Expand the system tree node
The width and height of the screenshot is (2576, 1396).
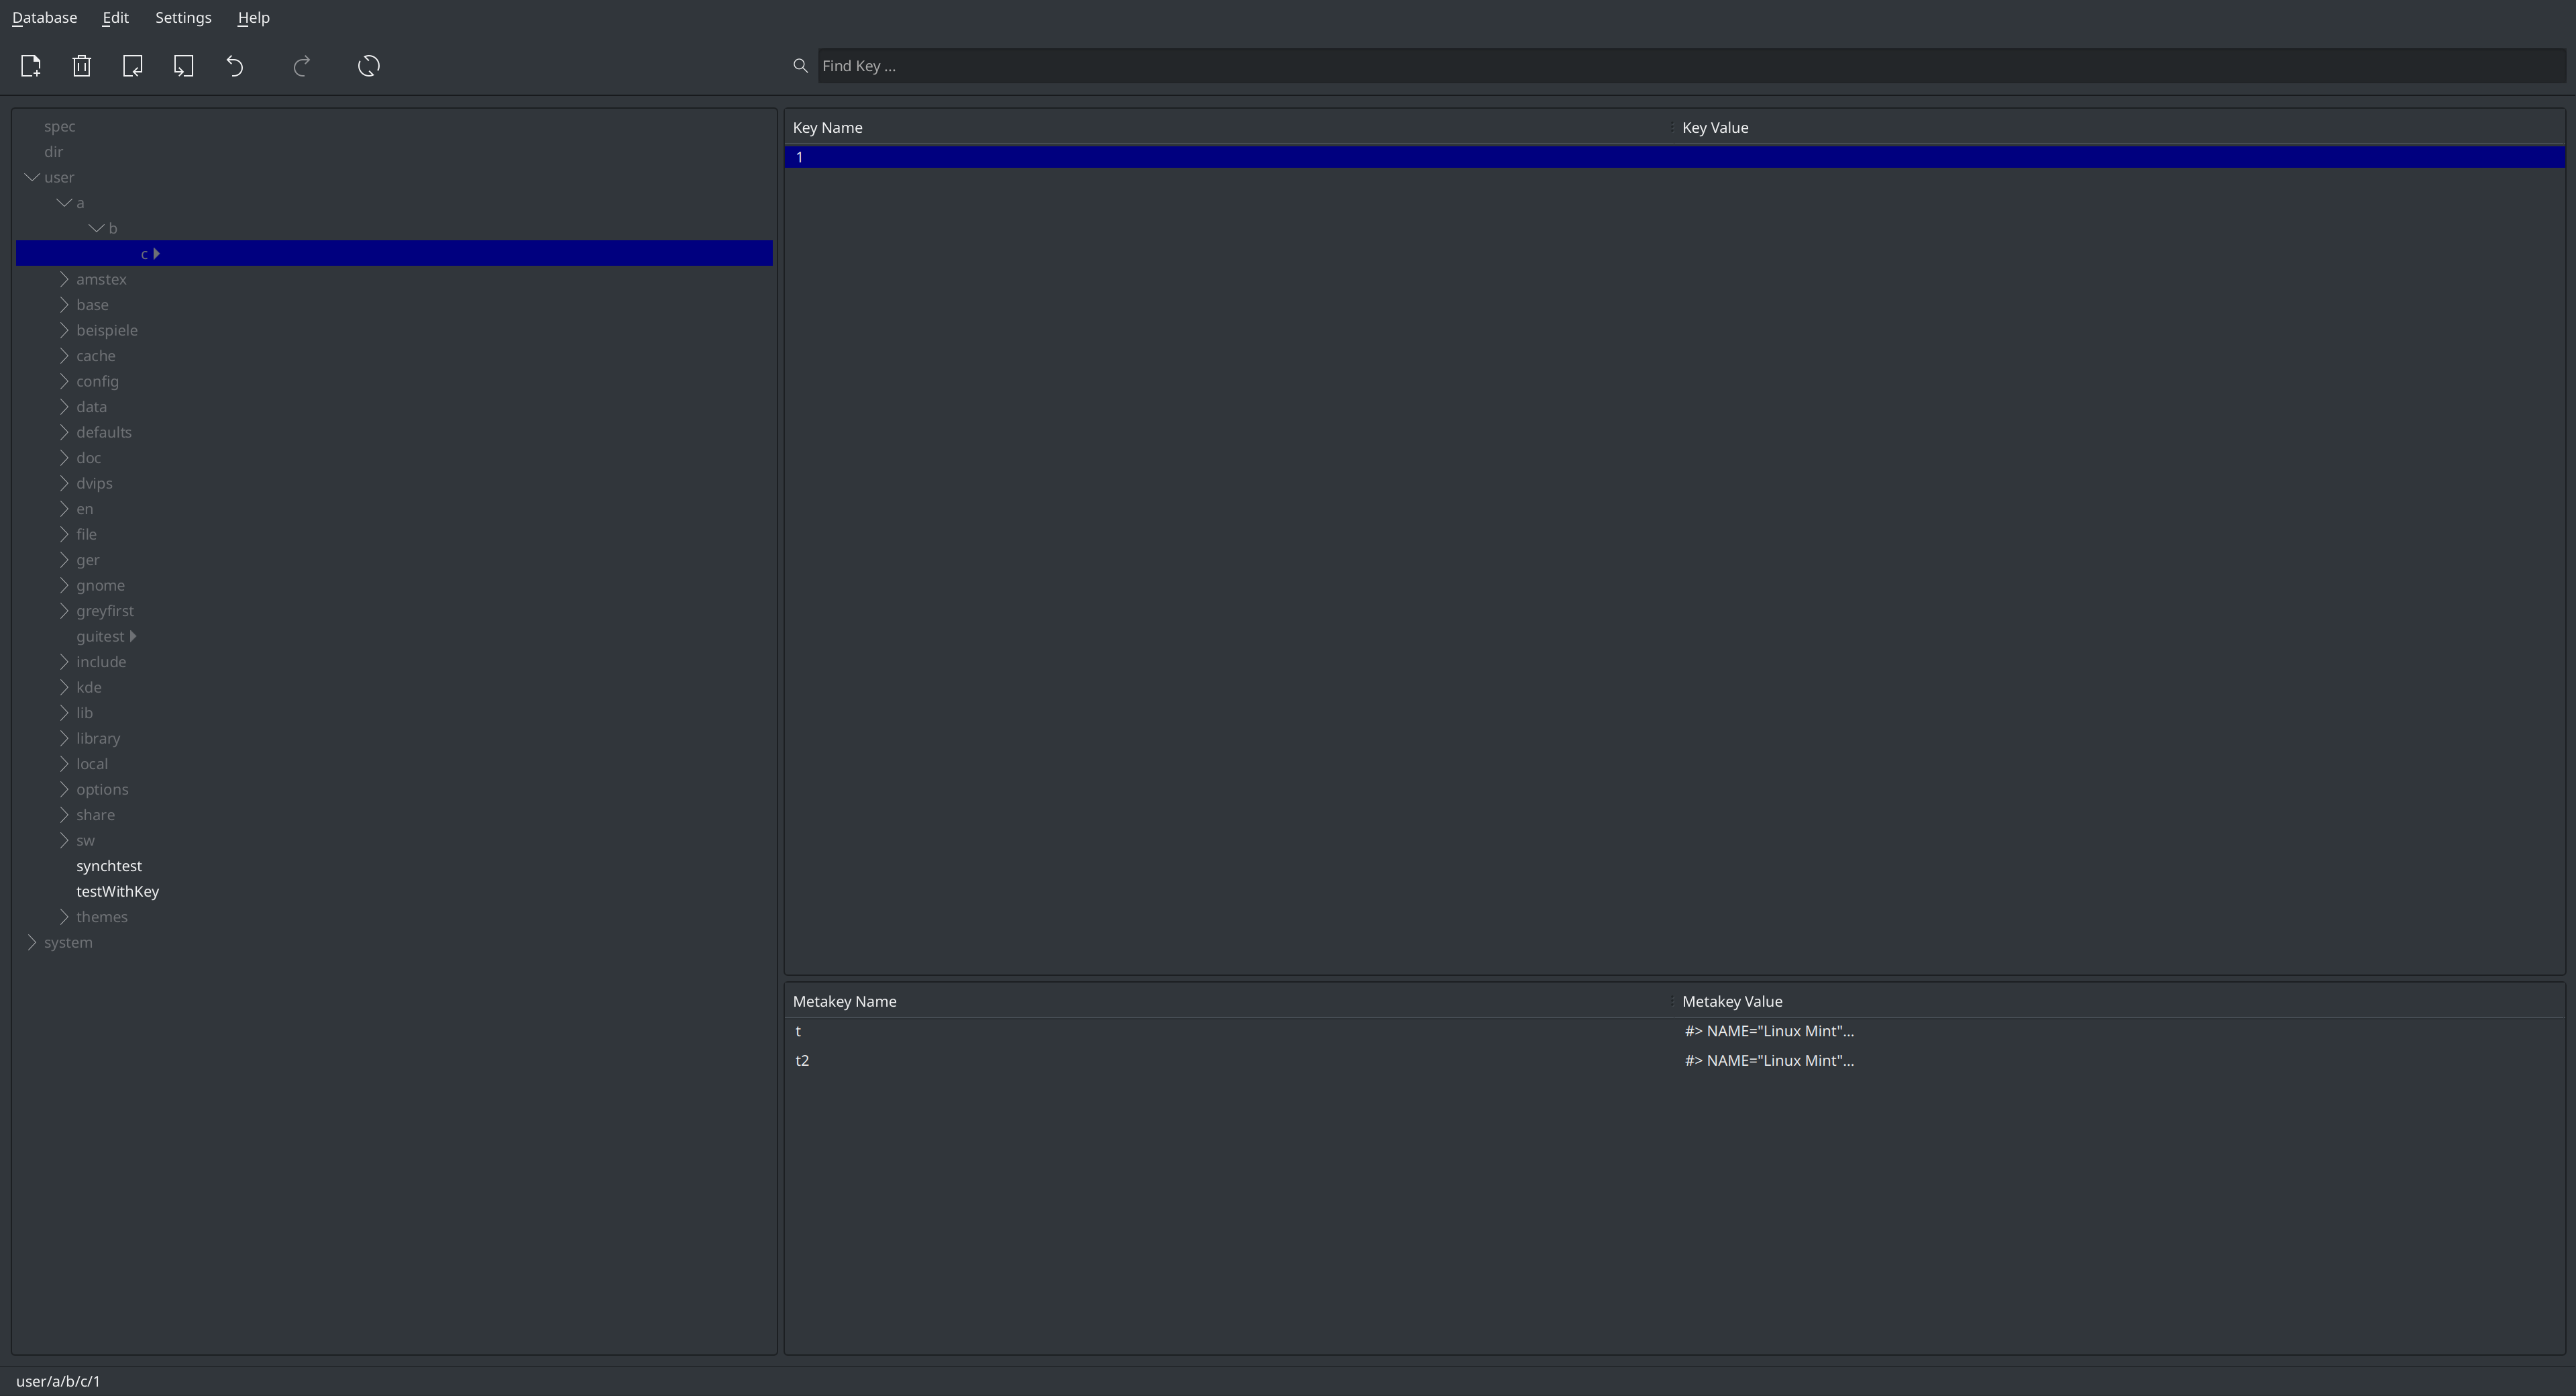32,942
